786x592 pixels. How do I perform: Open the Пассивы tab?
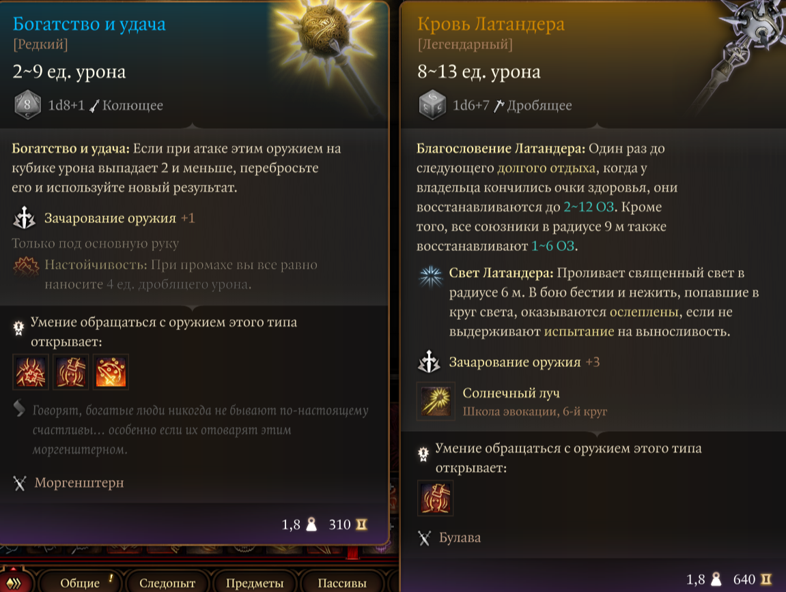coord(342,583)
